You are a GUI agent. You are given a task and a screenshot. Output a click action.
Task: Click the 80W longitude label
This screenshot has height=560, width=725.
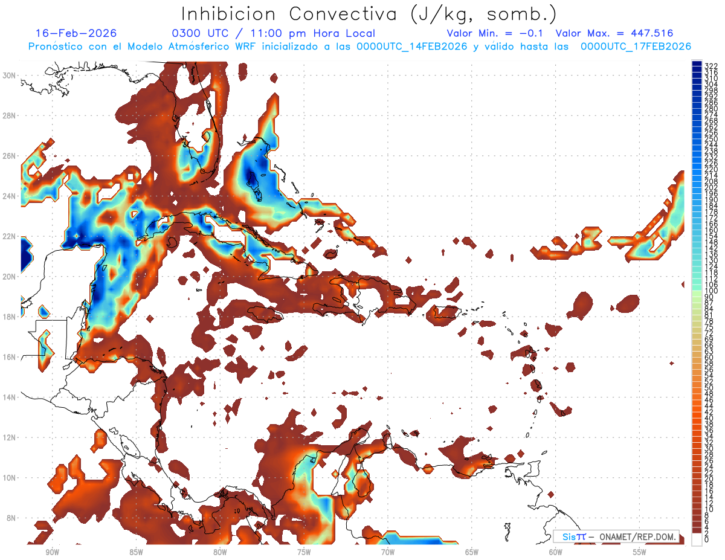[x=220, y=552]
